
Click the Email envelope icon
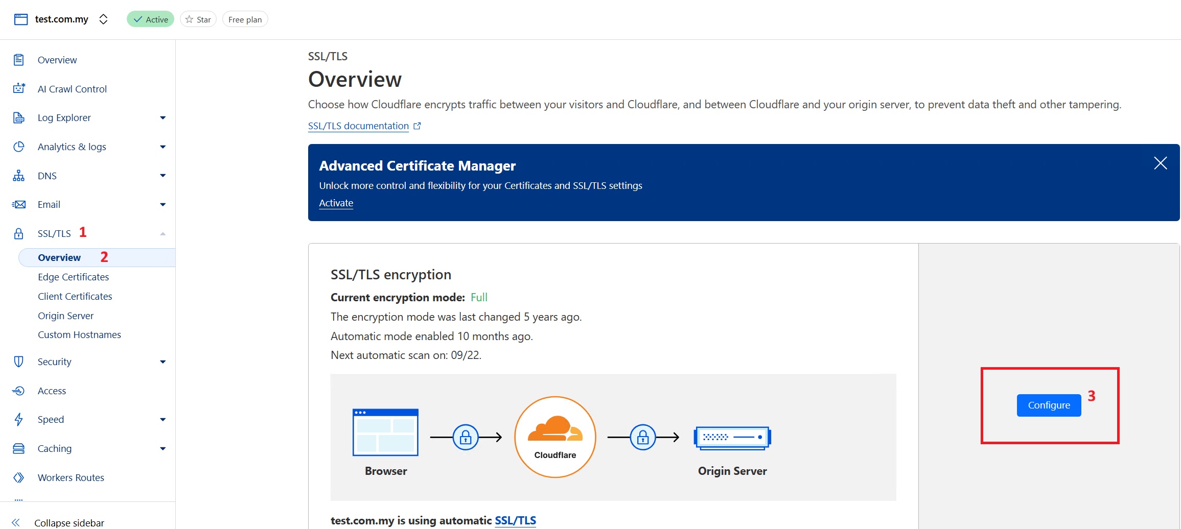[x=19, y=204]
